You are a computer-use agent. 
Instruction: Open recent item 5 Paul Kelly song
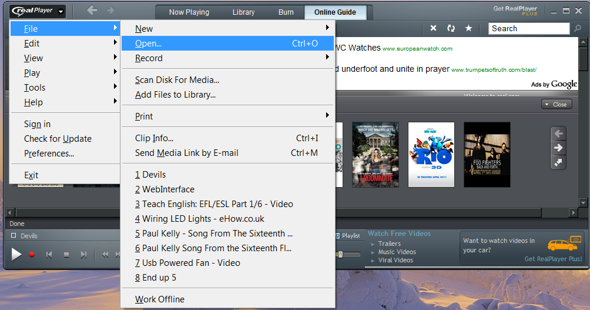[227, 234]
